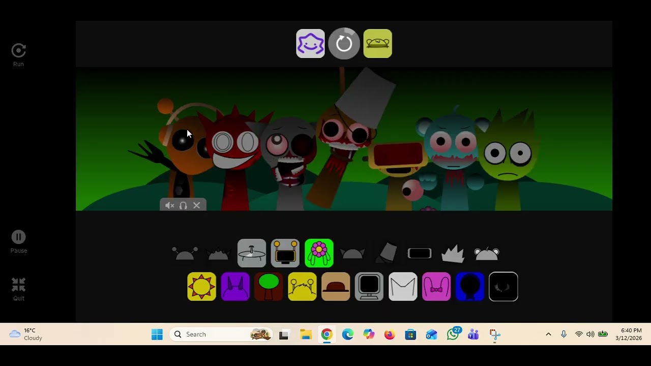Reset the mix with the circular arrow button

click(x=344, y=44)
